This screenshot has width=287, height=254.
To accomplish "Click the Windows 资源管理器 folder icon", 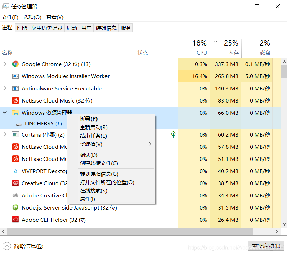I will [x=16, y=113].
